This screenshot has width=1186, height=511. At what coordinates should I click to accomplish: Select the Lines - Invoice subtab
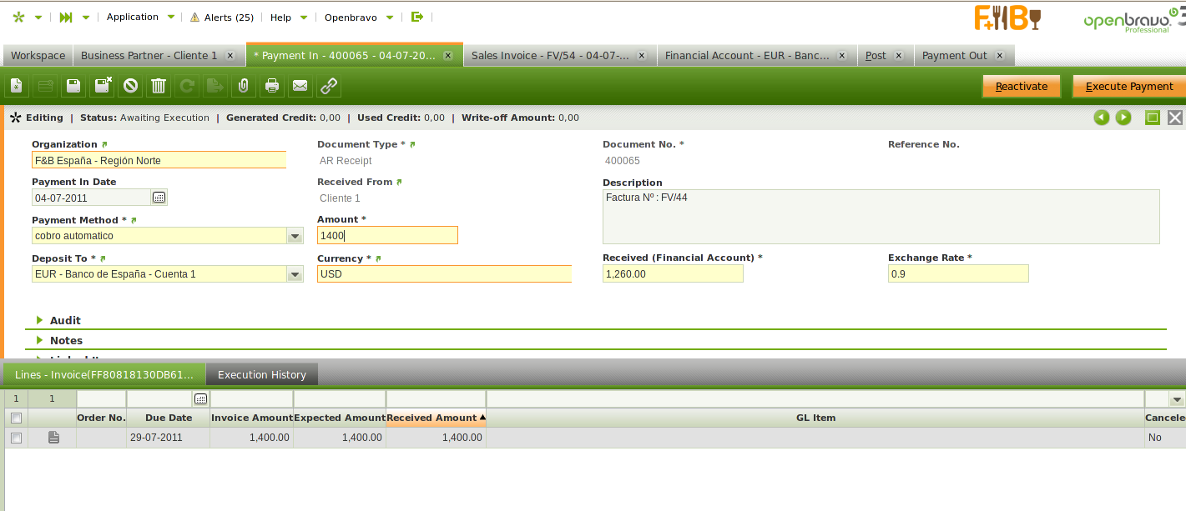(x=104, y=374)
